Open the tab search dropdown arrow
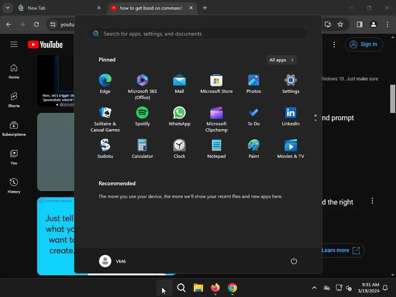Image resolution: width=396 pixels, height=297 pixels. (x=8, y=8)
